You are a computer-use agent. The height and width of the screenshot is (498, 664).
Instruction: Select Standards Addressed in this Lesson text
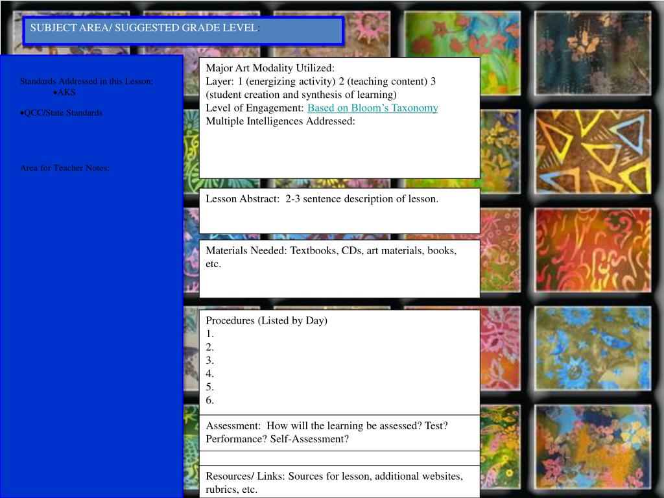86,81
